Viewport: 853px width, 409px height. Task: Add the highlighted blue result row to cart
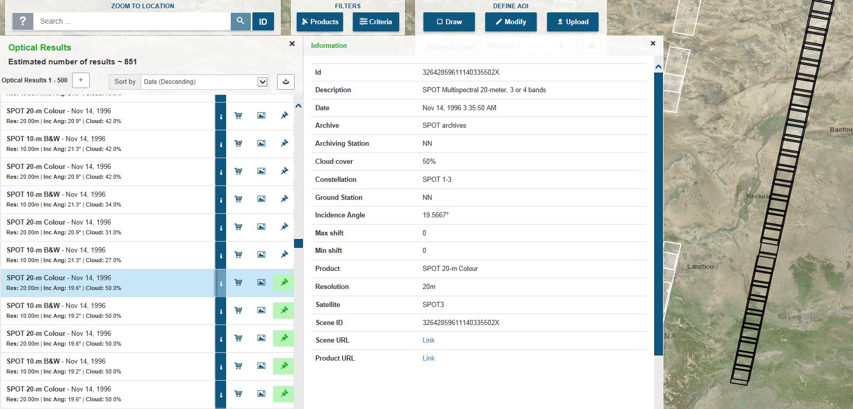(238, 282)
